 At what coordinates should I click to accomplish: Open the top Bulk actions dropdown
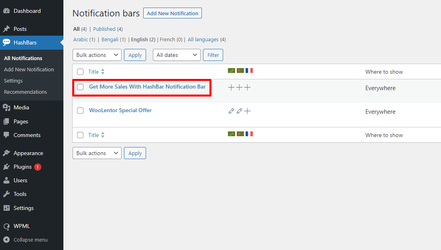(x=97, y=55)
